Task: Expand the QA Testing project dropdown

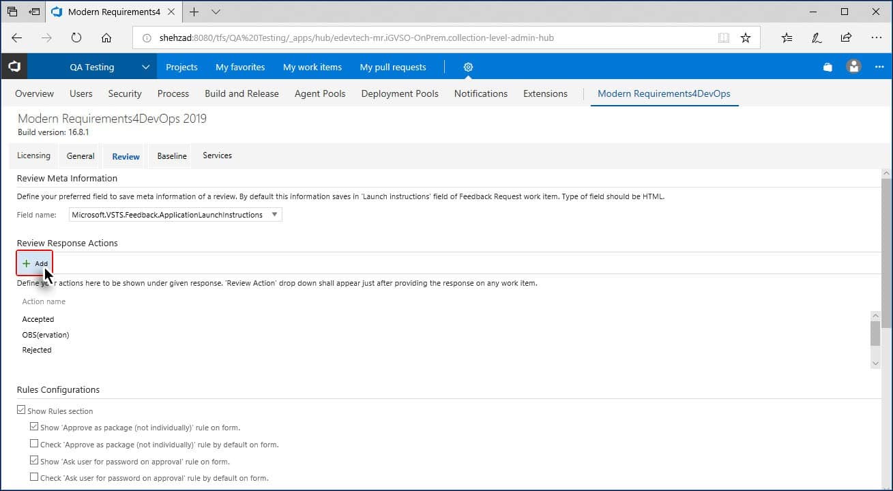Action: pos(145,67)
